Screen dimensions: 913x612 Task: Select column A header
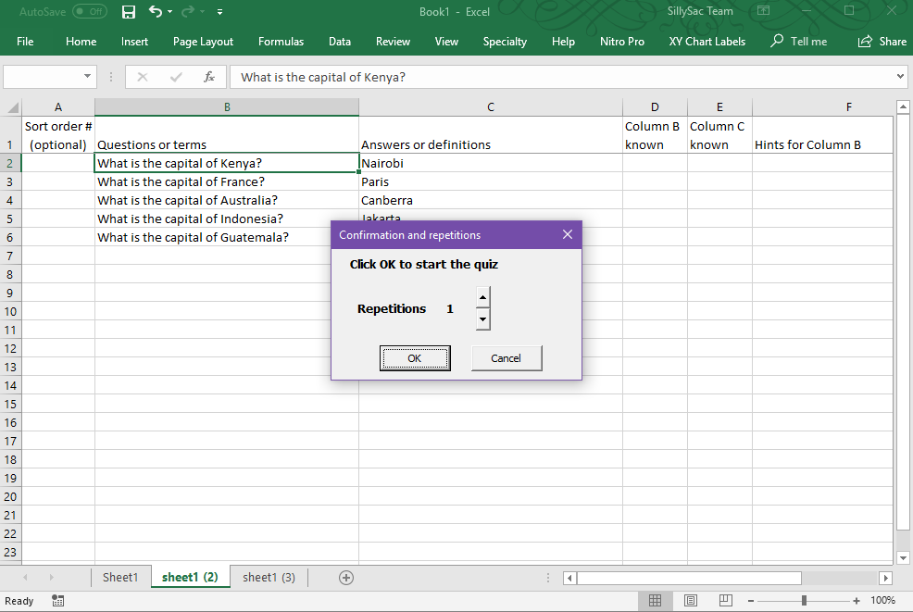coord(58,107)
